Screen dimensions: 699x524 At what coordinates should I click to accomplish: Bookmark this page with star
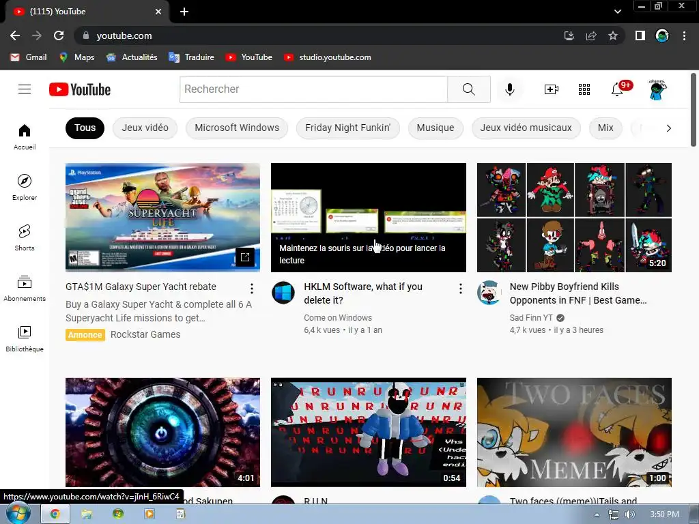(613, 35)
